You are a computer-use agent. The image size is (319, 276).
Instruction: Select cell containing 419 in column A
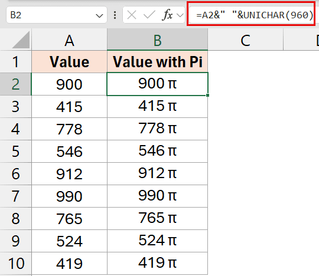click(69, 264)
